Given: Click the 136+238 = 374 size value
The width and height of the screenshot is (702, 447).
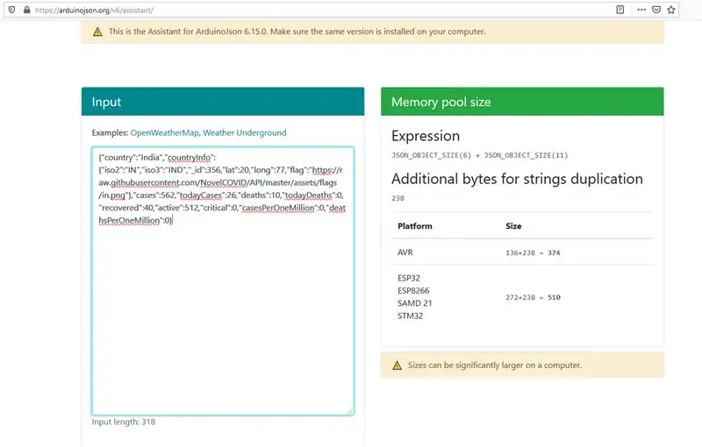Looking at the screenshot, I should [533, 252].
